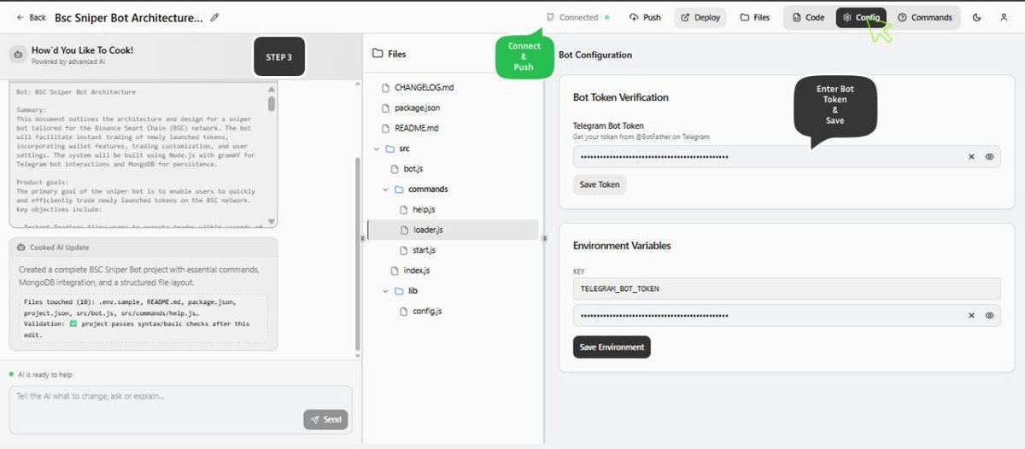Screen dimensions: 1025x449
Task: Go back using the Back arrow
Action: coord(31,17)
